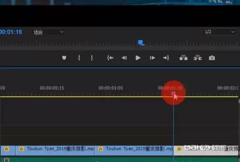Viewport: 240px width, 162px height.
Task: Click the Extract button icon
Action: tap(198, 58)
